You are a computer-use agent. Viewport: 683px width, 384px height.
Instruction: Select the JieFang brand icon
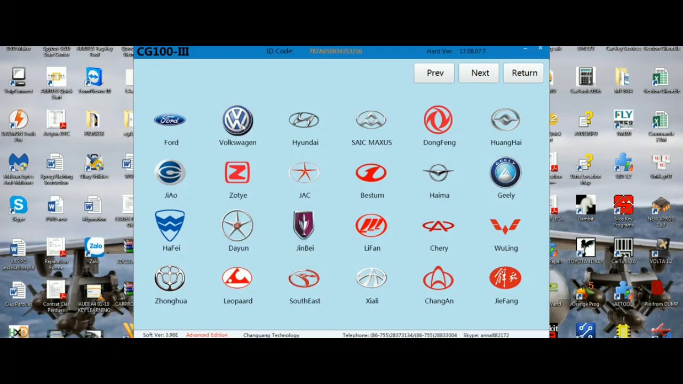(x=505, y=278)
